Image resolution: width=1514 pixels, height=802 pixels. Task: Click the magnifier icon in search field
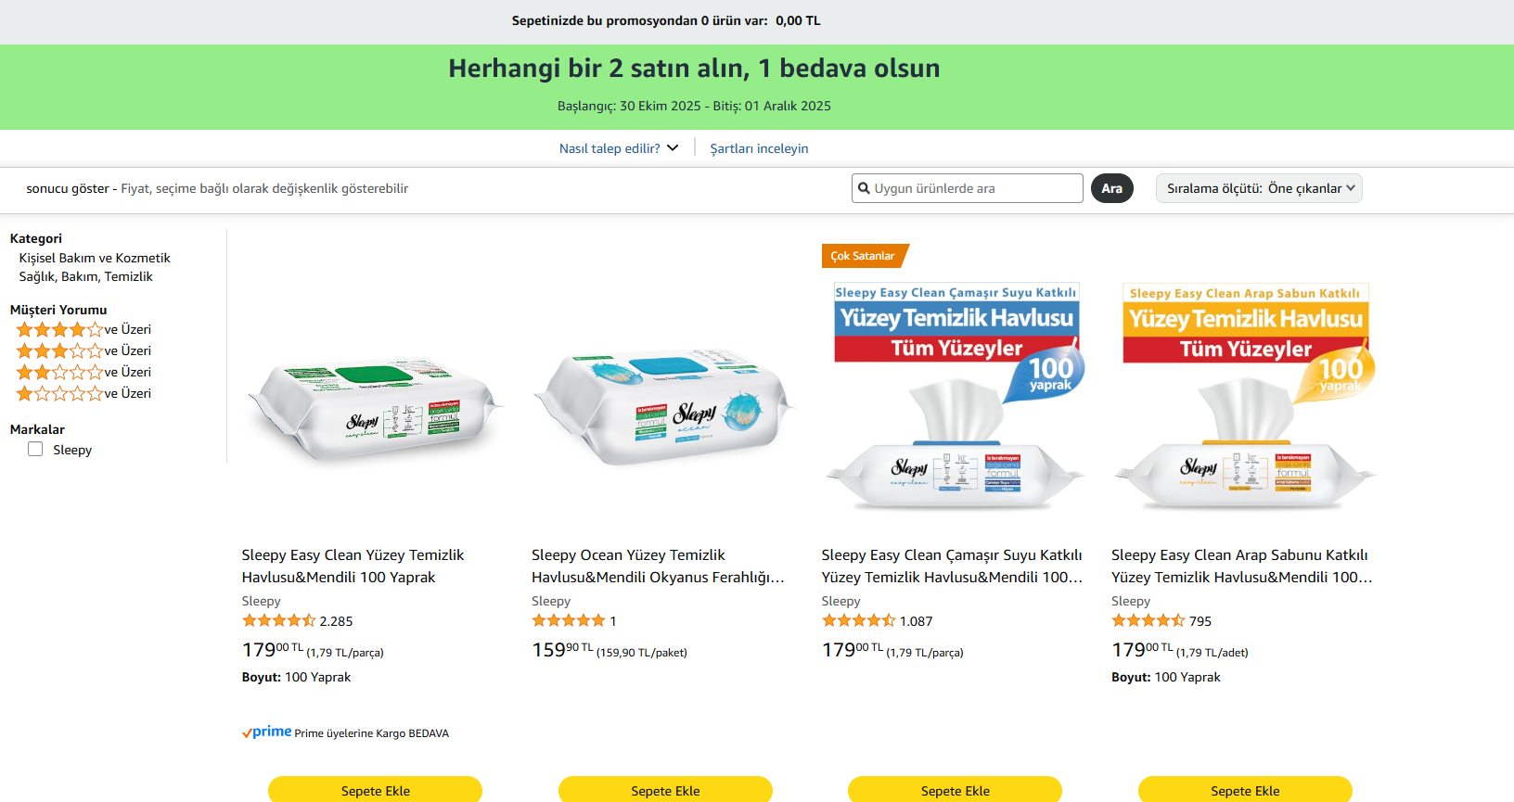(864, 188)
